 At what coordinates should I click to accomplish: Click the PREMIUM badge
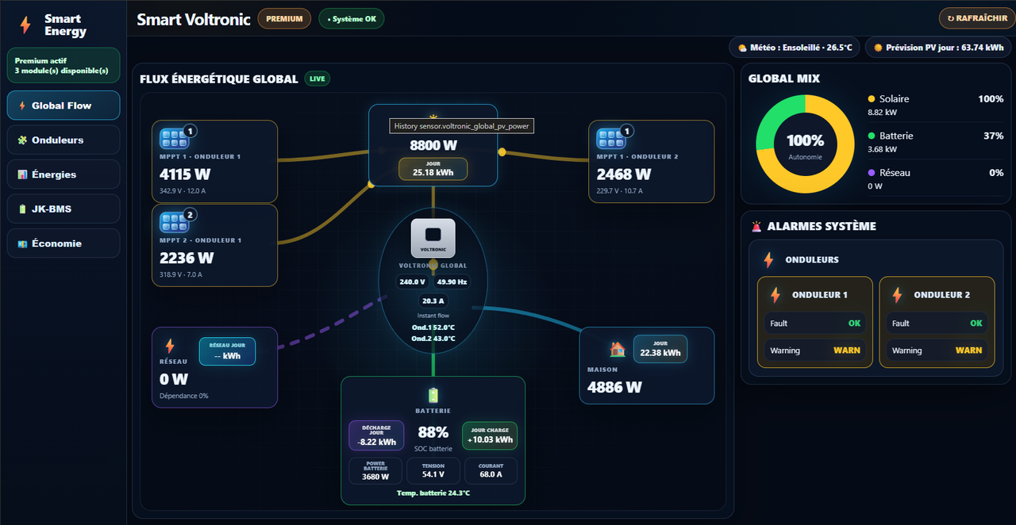pyautogui.click(x=284, y=18)
